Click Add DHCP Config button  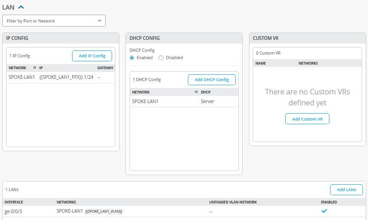212,80
